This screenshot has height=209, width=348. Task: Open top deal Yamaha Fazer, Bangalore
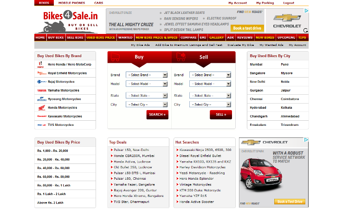(134, 184)
